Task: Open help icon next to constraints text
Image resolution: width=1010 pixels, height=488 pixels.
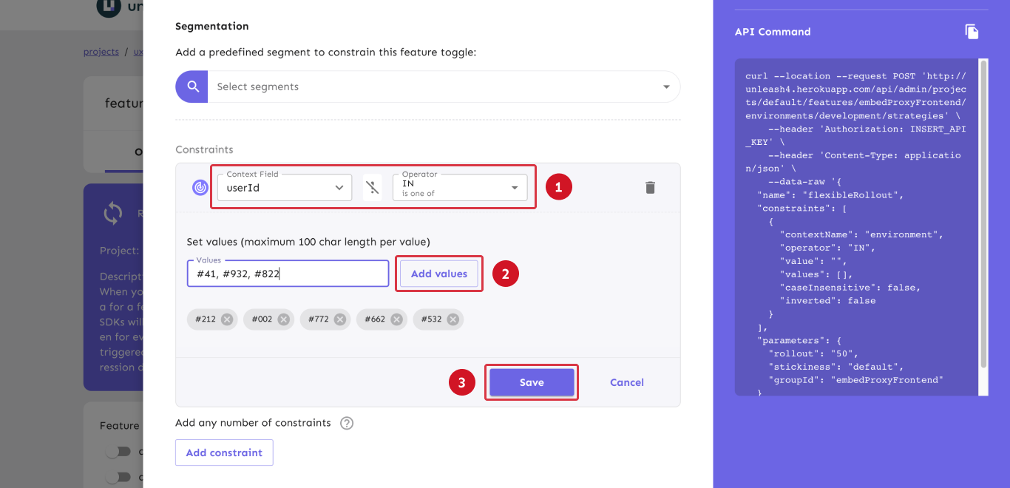Action: [347, 424]
